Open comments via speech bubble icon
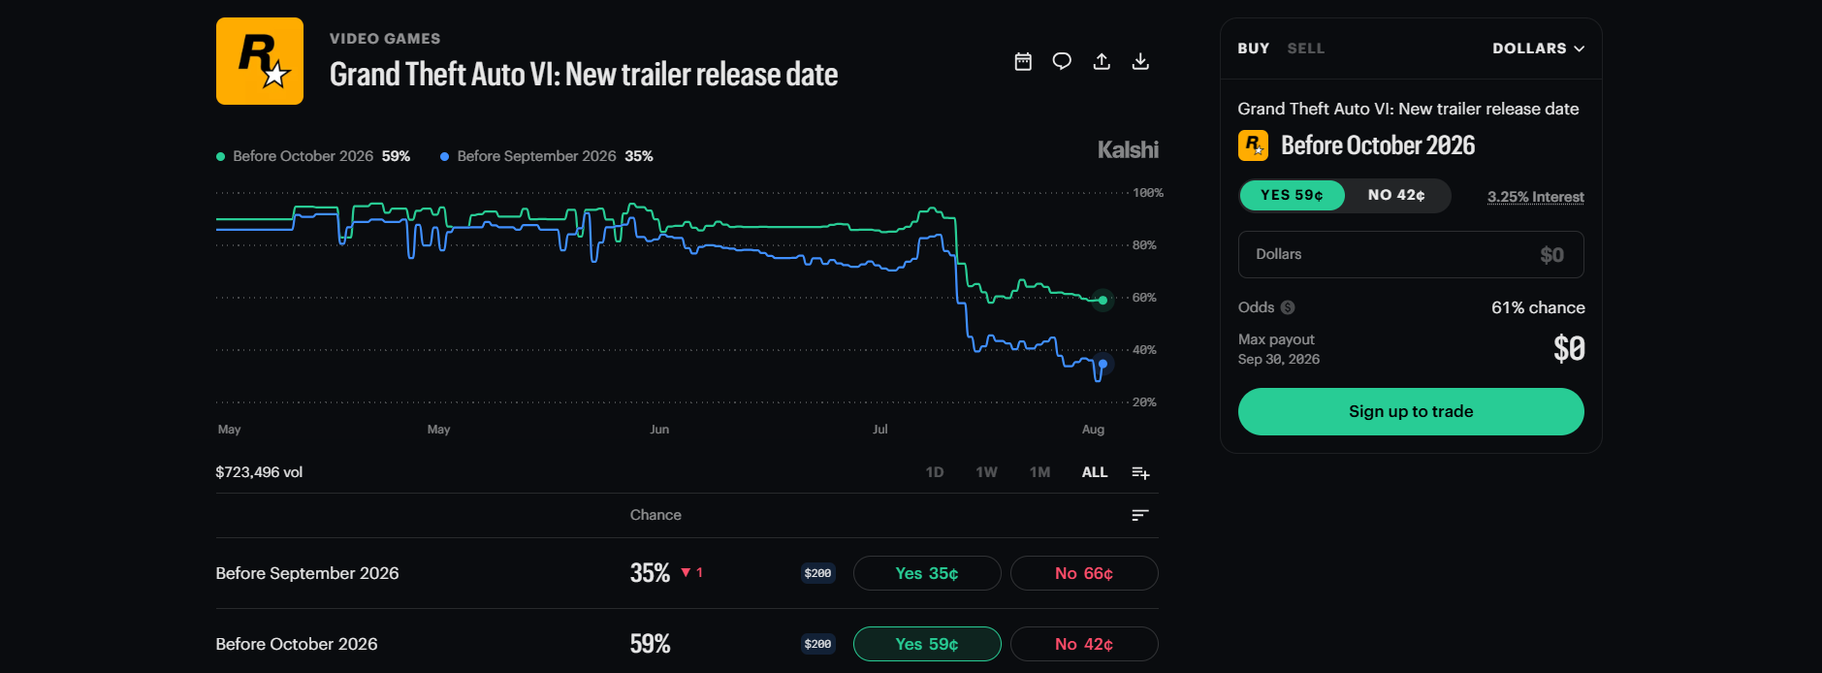Screen dimensions: 1822x673 pyautogui.click(x=1062, y=62)
